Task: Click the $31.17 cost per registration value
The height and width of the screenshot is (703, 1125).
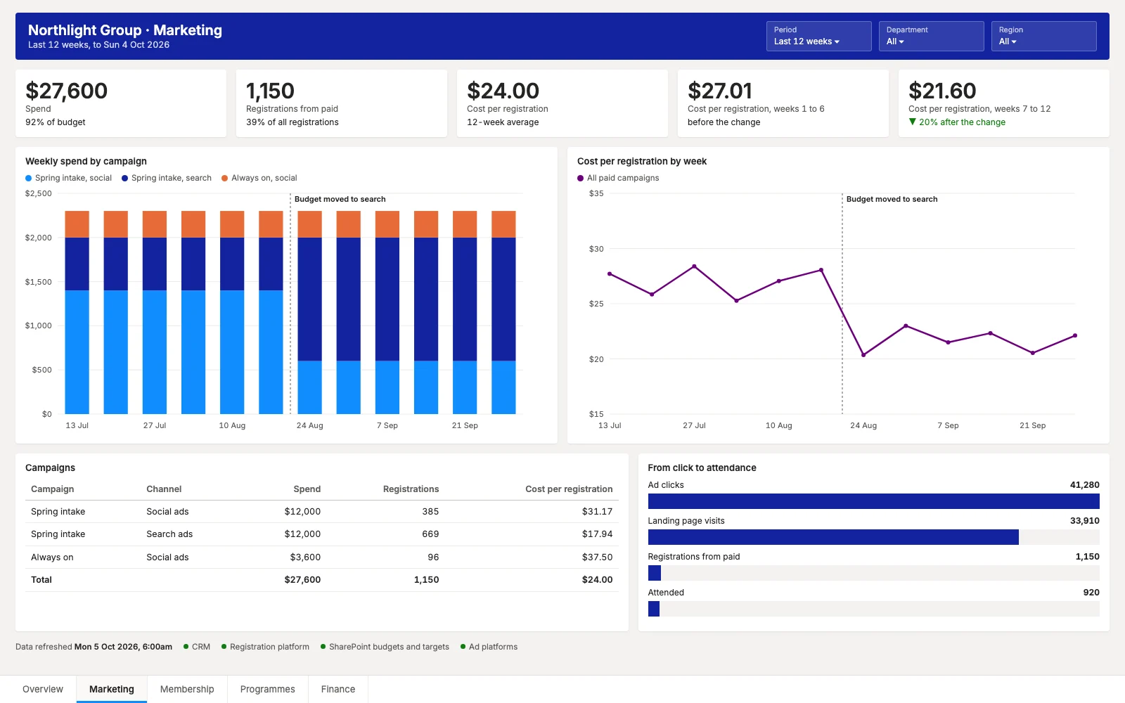Action: [597, 512]
